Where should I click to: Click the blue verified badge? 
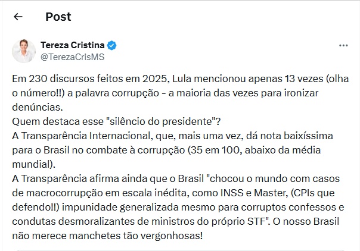[111, 46]
